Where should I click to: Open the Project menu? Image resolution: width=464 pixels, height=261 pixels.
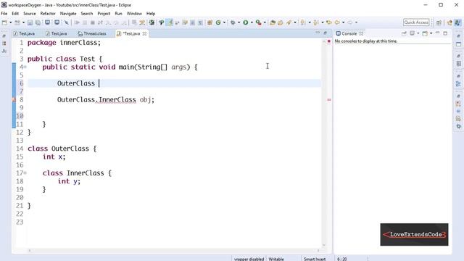(x=104, y=14)
